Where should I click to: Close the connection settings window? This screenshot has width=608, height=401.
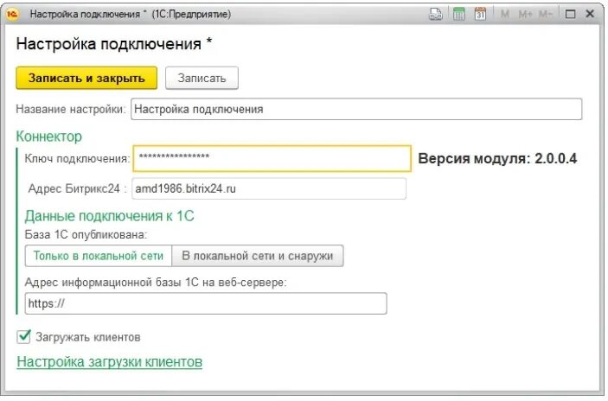(x=590, y=14)
